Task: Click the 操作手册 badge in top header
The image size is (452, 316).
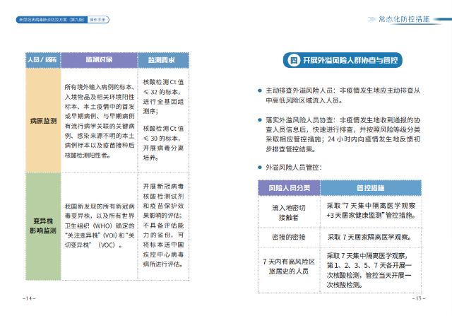Action: pyautogui.click(x=97, y=20)
